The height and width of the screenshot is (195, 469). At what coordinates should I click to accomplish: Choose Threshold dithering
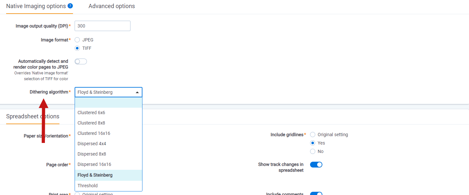pyautogui.click(x=109, y=186)
